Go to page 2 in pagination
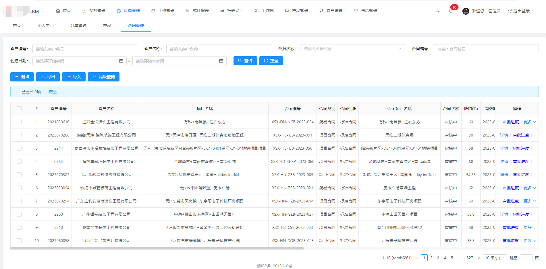546x269 pixels. click(431, 258)
